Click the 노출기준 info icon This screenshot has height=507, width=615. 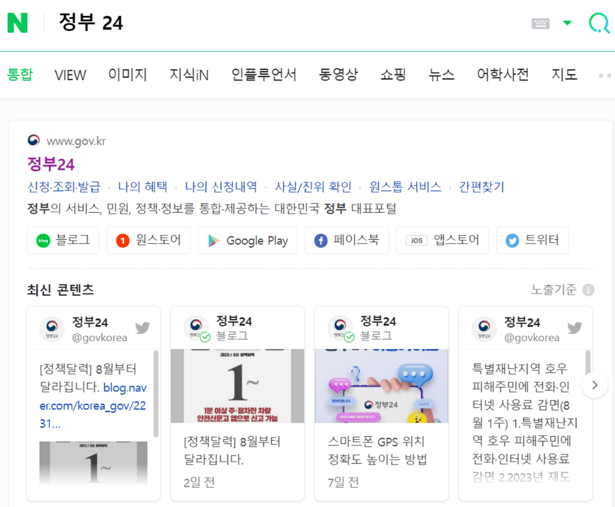pos(588,289)
